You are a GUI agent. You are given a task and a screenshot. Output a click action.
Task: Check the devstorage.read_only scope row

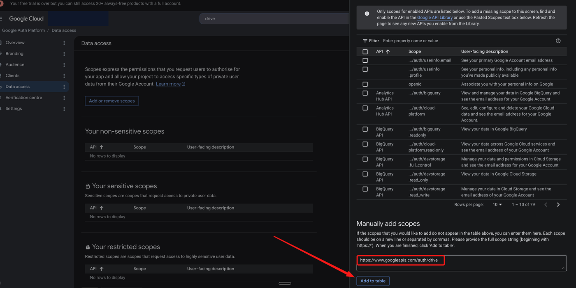365,174
